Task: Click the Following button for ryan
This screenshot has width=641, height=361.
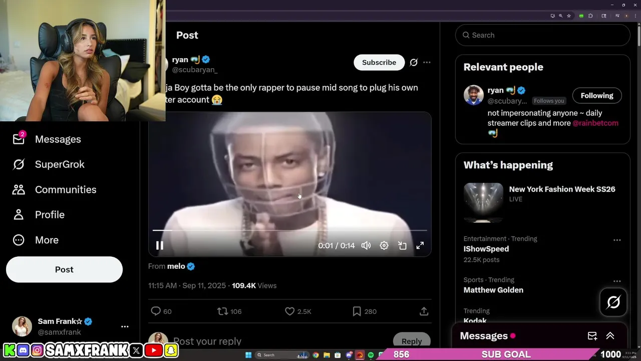Action: point(597,95)
